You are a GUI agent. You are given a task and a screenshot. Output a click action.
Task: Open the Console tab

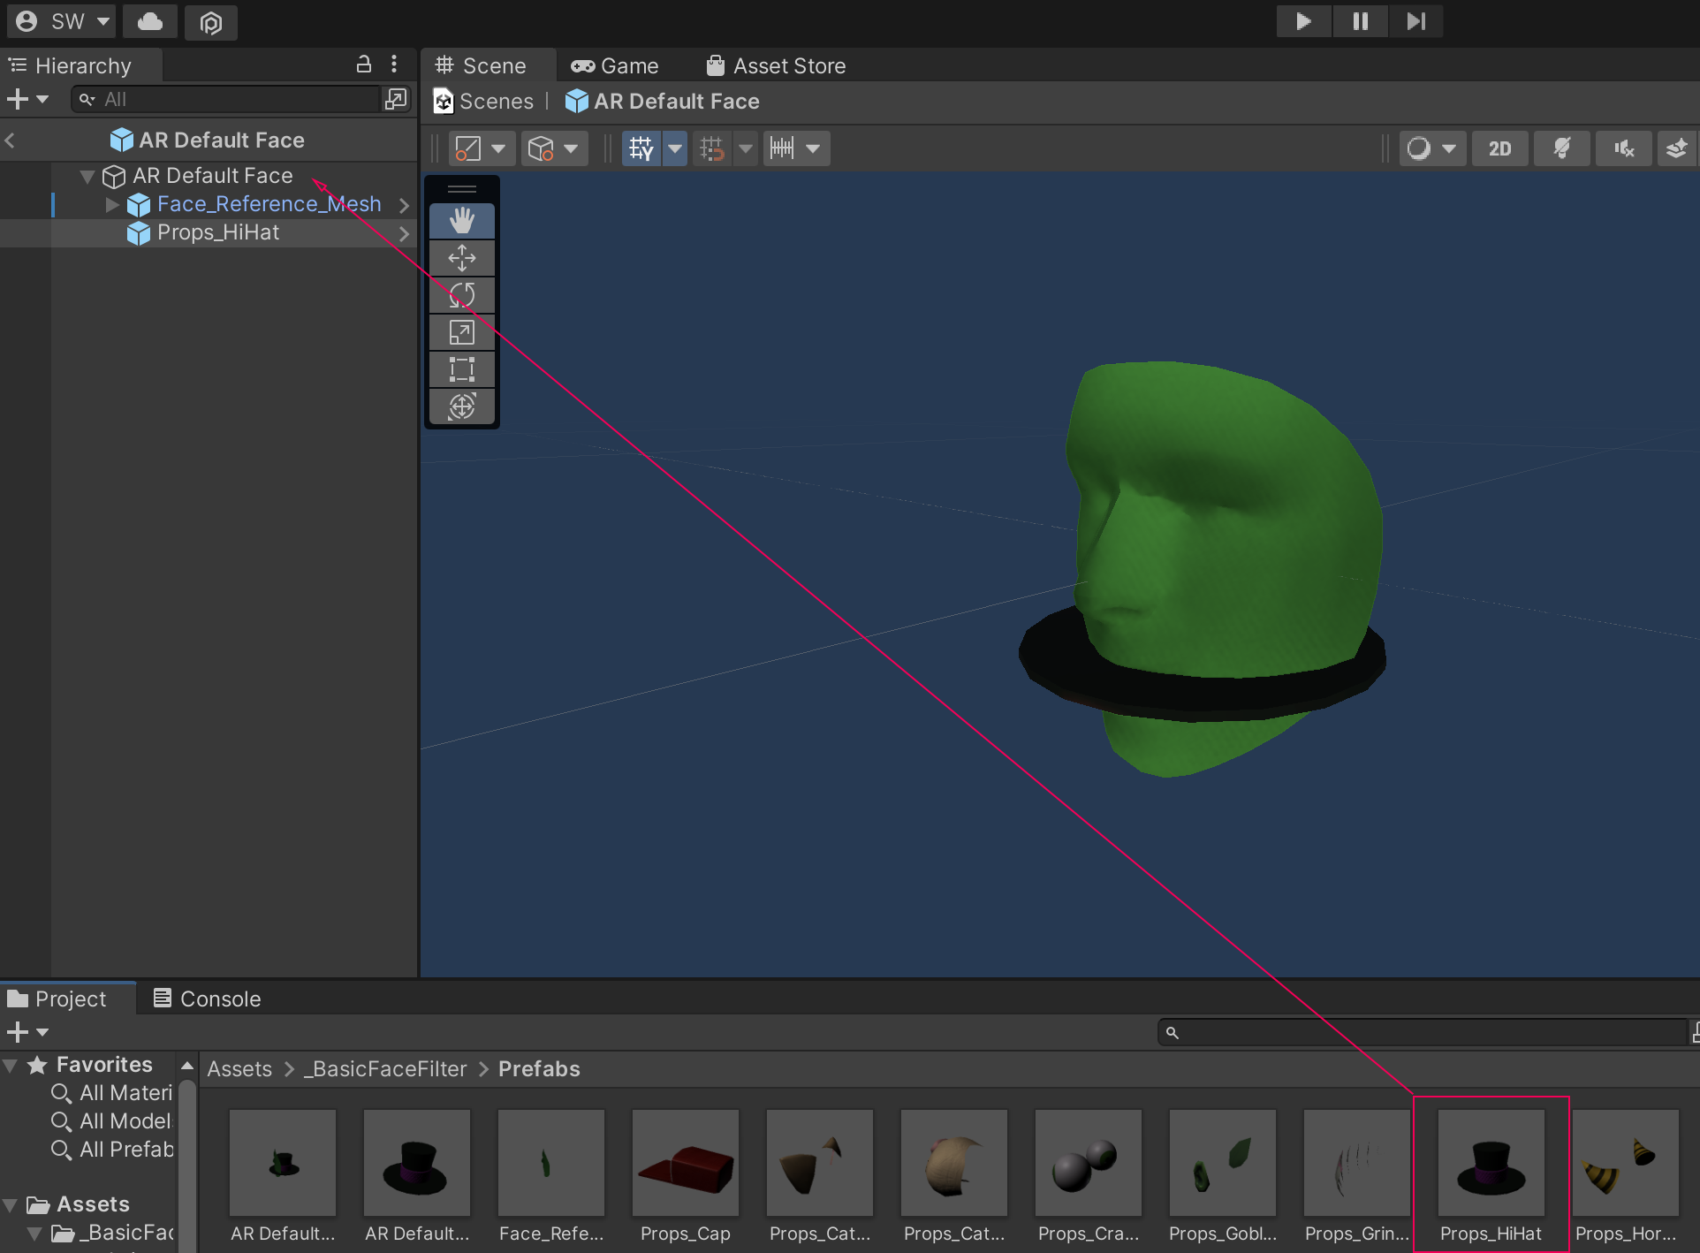208,999
